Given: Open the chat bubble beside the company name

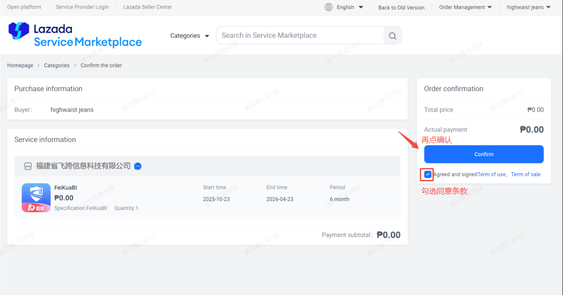Looking at the screenshot, I should (138, 166).
